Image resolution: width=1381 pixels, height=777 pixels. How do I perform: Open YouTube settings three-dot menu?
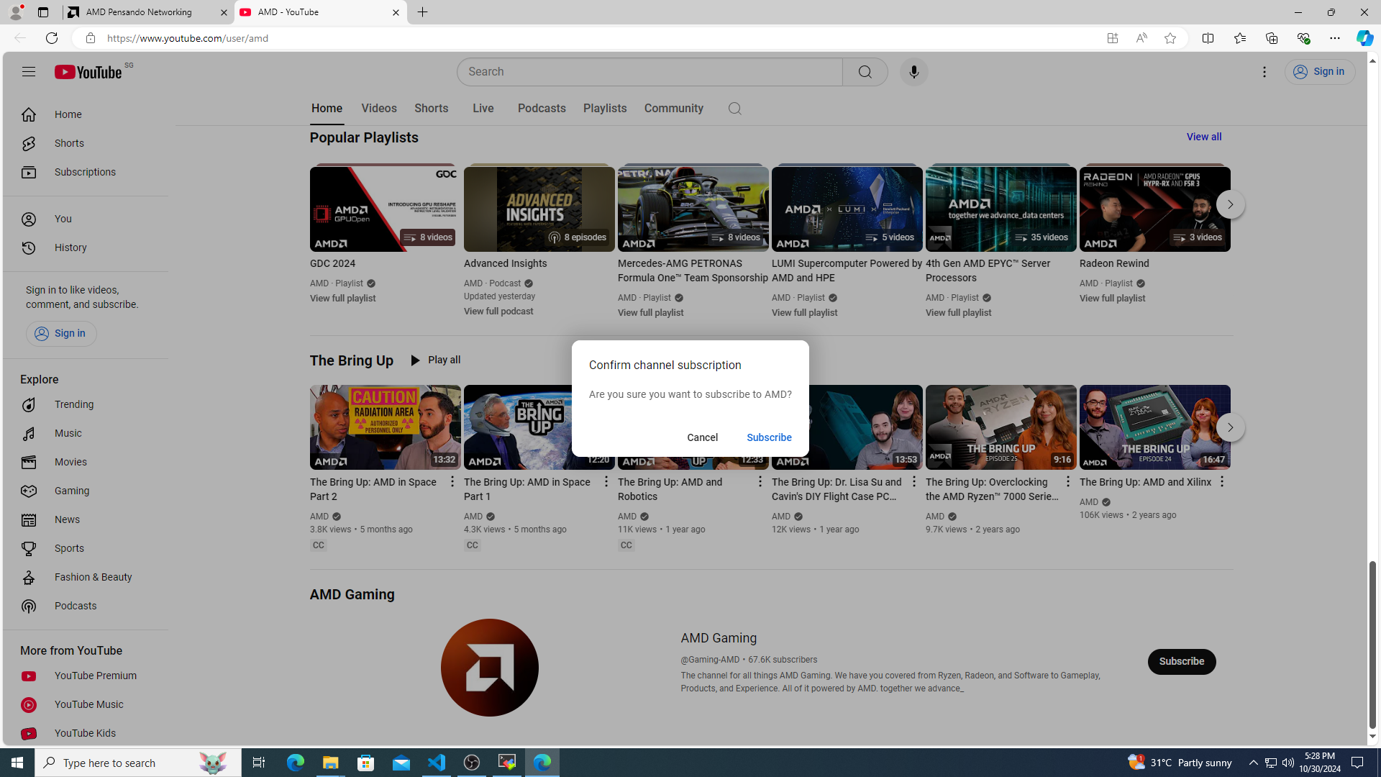tap(1264, 72)
